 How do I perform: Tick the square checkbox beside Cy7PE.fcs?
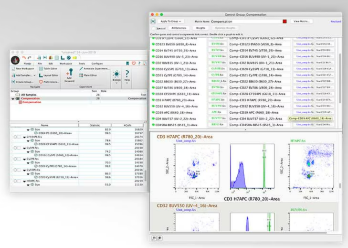[x=19, y=159]
